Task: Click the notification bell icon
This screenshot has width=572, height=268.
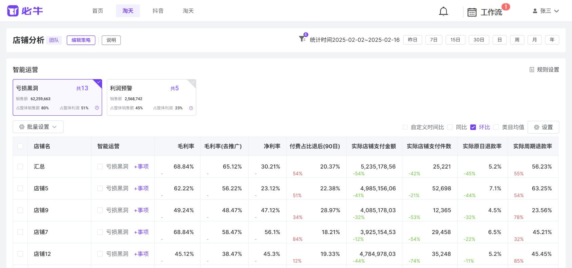Action: 443,12
